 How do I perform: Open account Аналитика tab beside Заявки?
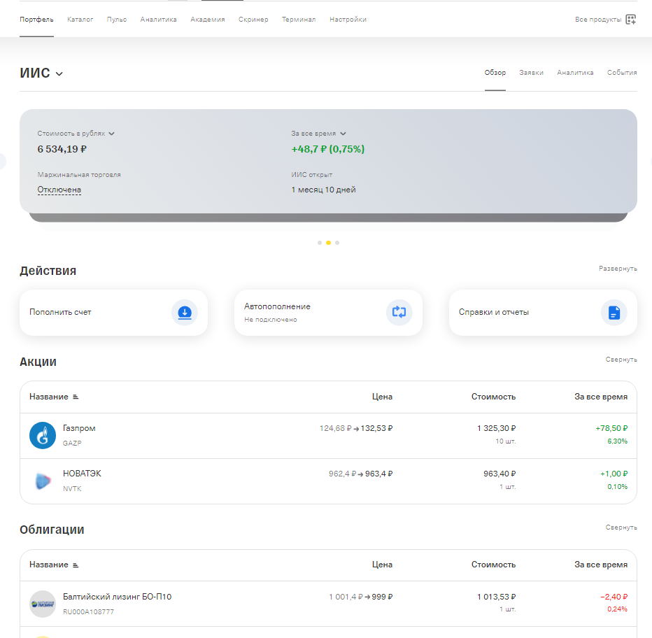[x=575, y=72]
